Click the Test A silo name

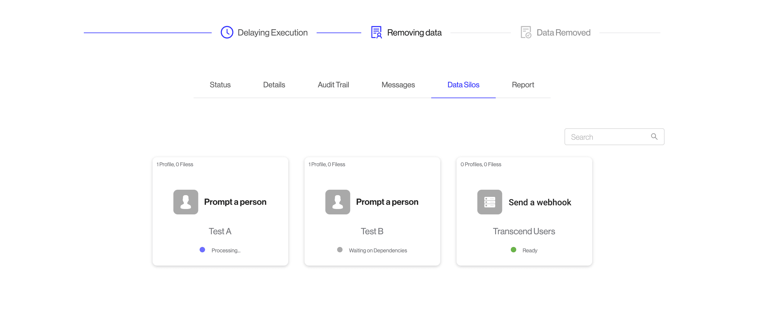[220, 231]
